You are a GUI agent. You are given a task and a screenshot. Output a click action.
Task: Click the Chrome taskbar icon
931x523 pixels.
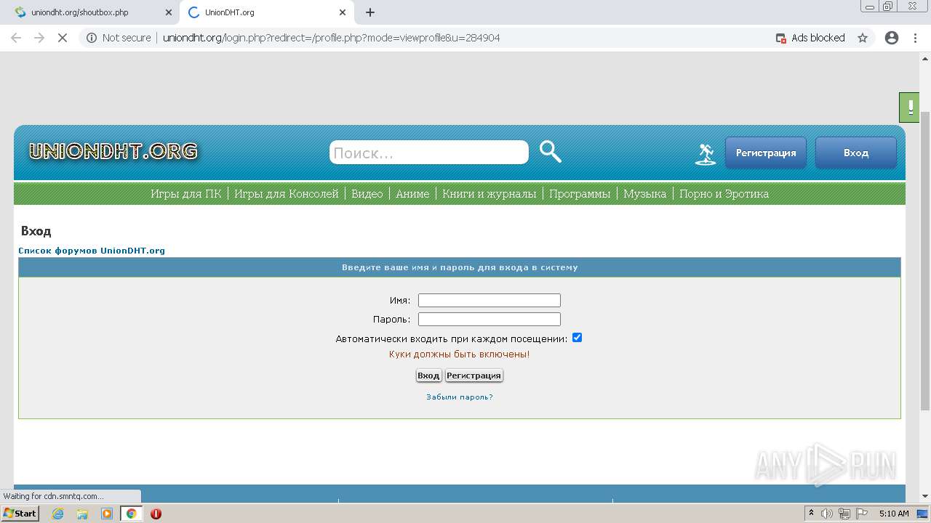[131, 514]
